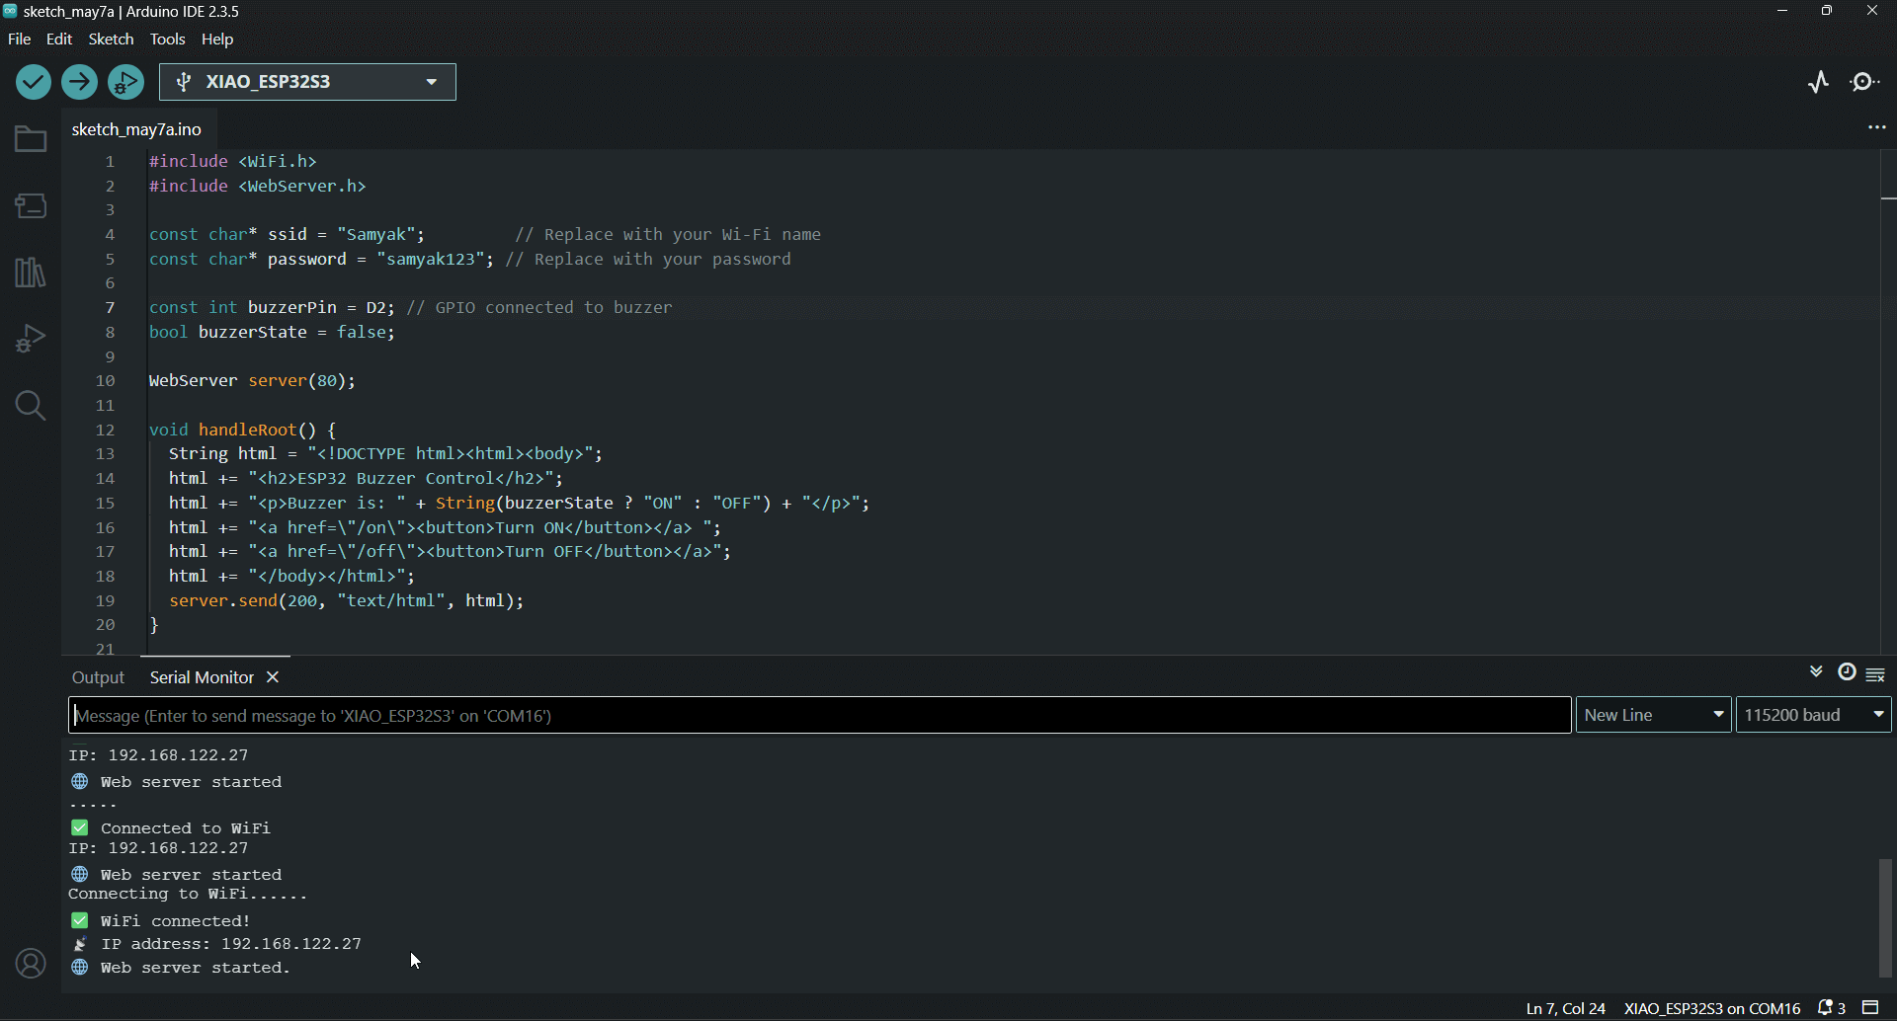
Task: Click line number 12 in gutter
Action: (x=106, y=431)
